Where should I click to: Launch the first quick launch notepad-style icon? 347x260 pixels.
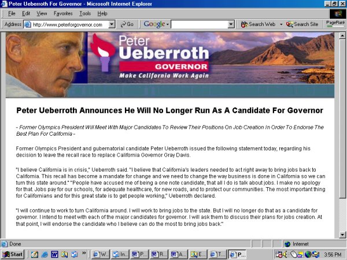(35, 254)
